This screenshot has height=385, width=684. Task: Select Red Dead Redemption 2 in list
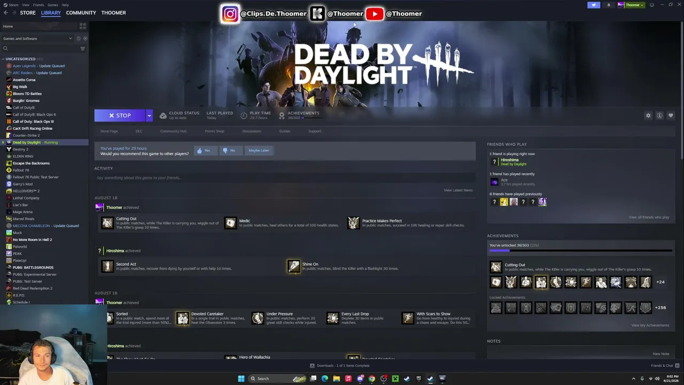pos(33,288)
